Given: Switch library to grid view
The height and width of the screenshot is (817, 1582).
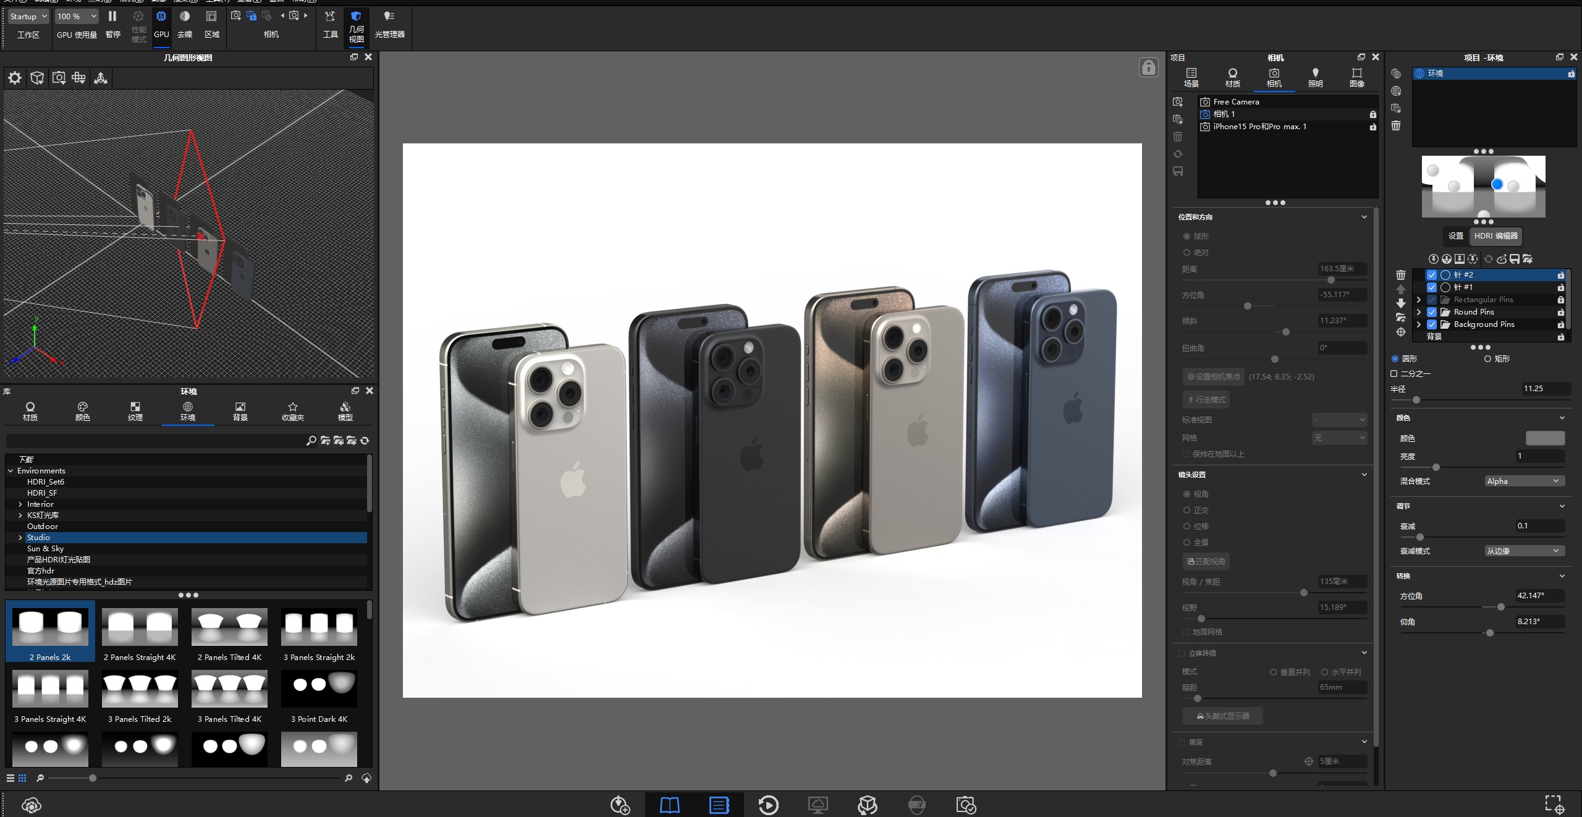Looking at the screenshot, I should tap(22, 778).
